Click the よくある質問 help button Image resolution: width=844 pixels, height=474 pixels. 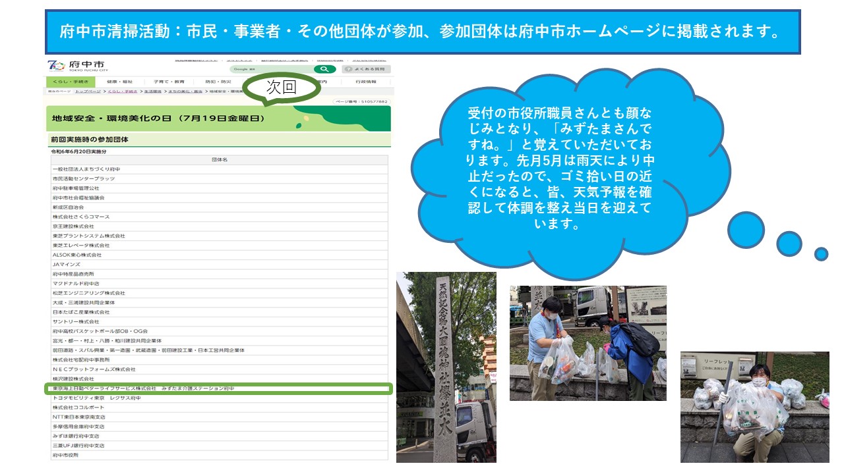click(366, 69)
